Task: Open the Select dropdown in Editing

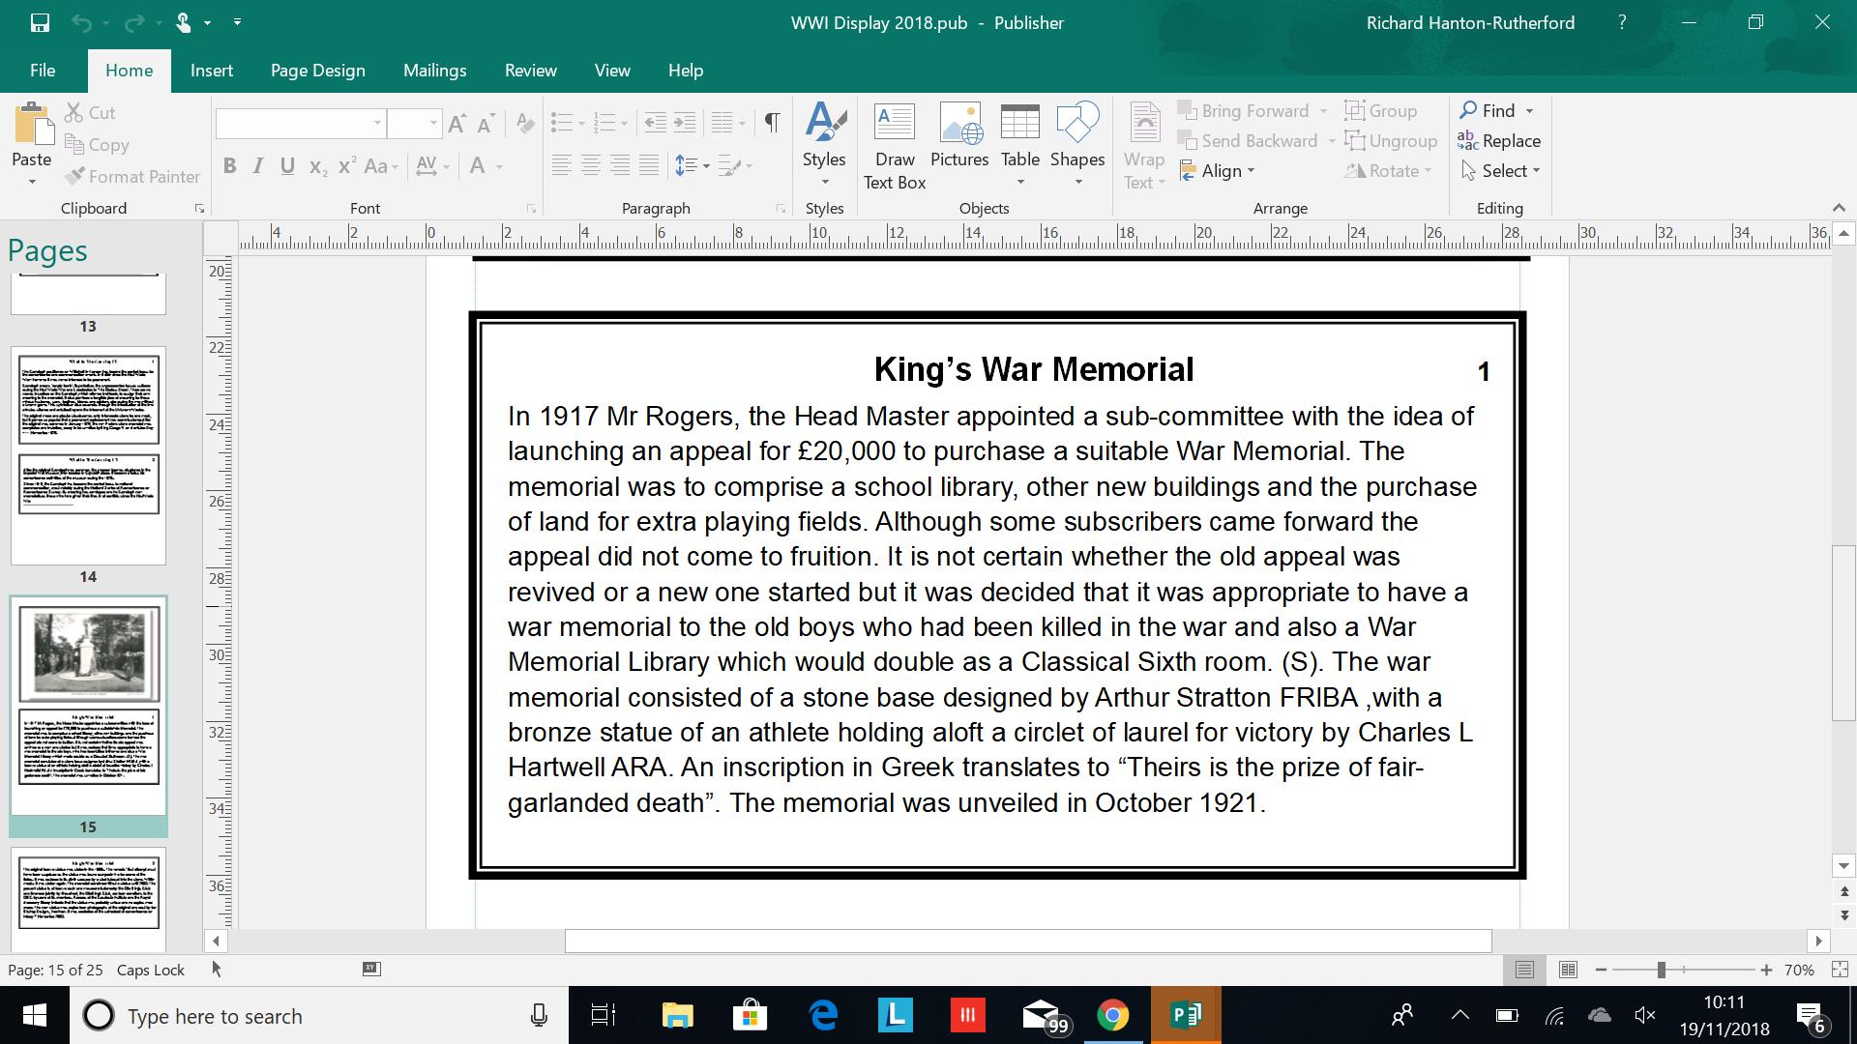Action: [1500, 171]
